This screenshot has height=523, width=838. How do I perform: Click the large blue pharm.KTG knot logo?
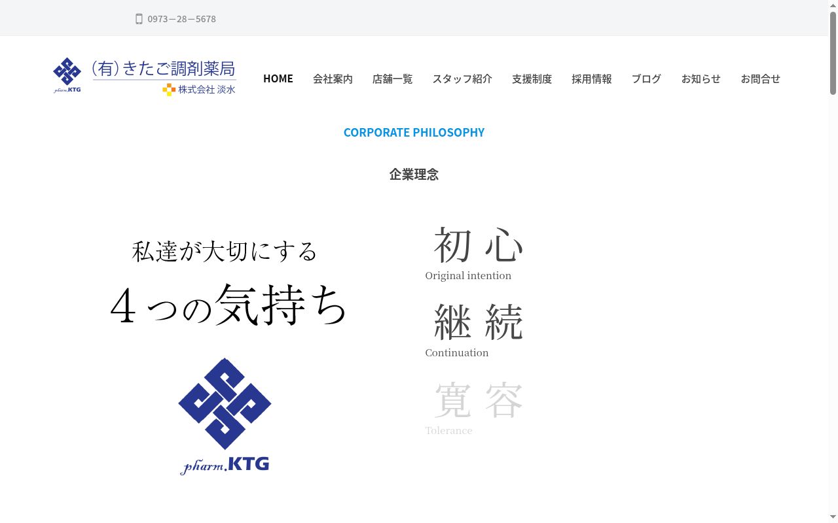point(225,416)
